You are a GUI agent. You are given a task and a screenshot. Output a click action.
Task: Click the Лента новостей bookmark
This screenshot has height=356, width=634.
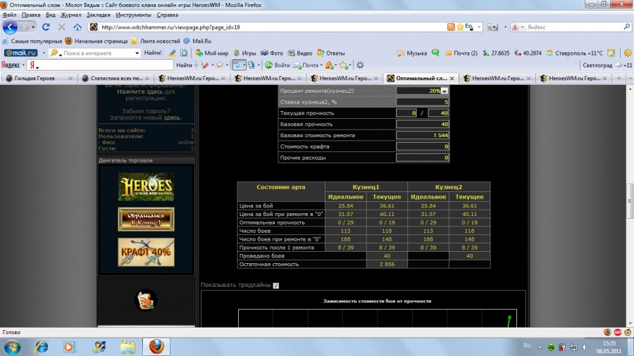coord(155,41)
